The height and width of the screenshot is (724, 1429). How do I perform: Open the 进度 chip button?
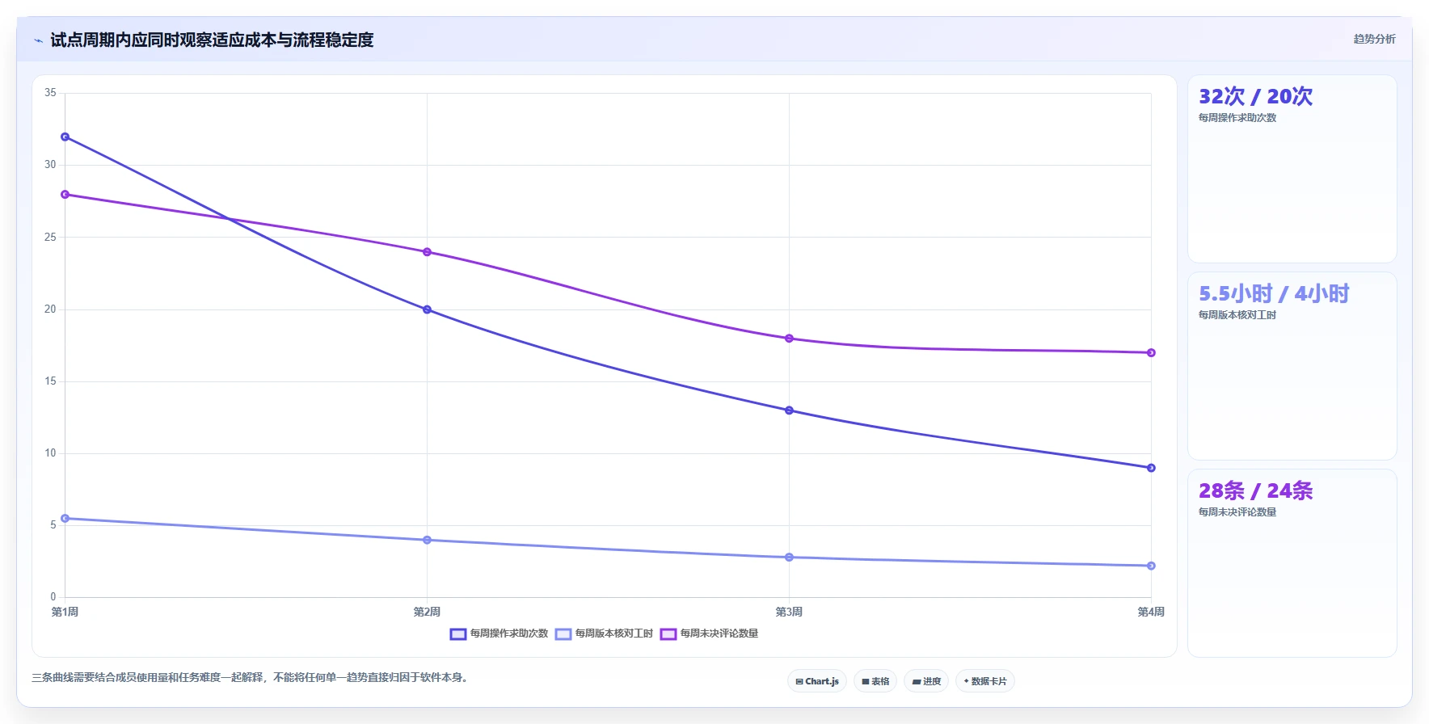tap(926, 681)
